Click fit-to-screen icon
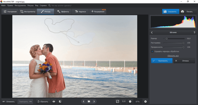Viewport: 198px width, 105px height. (x=118, y=101)
